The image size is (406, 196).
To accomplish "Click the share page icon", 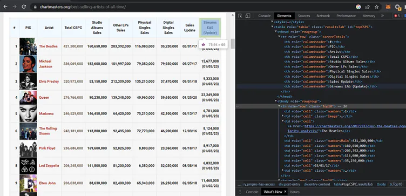I will point(368,7).
